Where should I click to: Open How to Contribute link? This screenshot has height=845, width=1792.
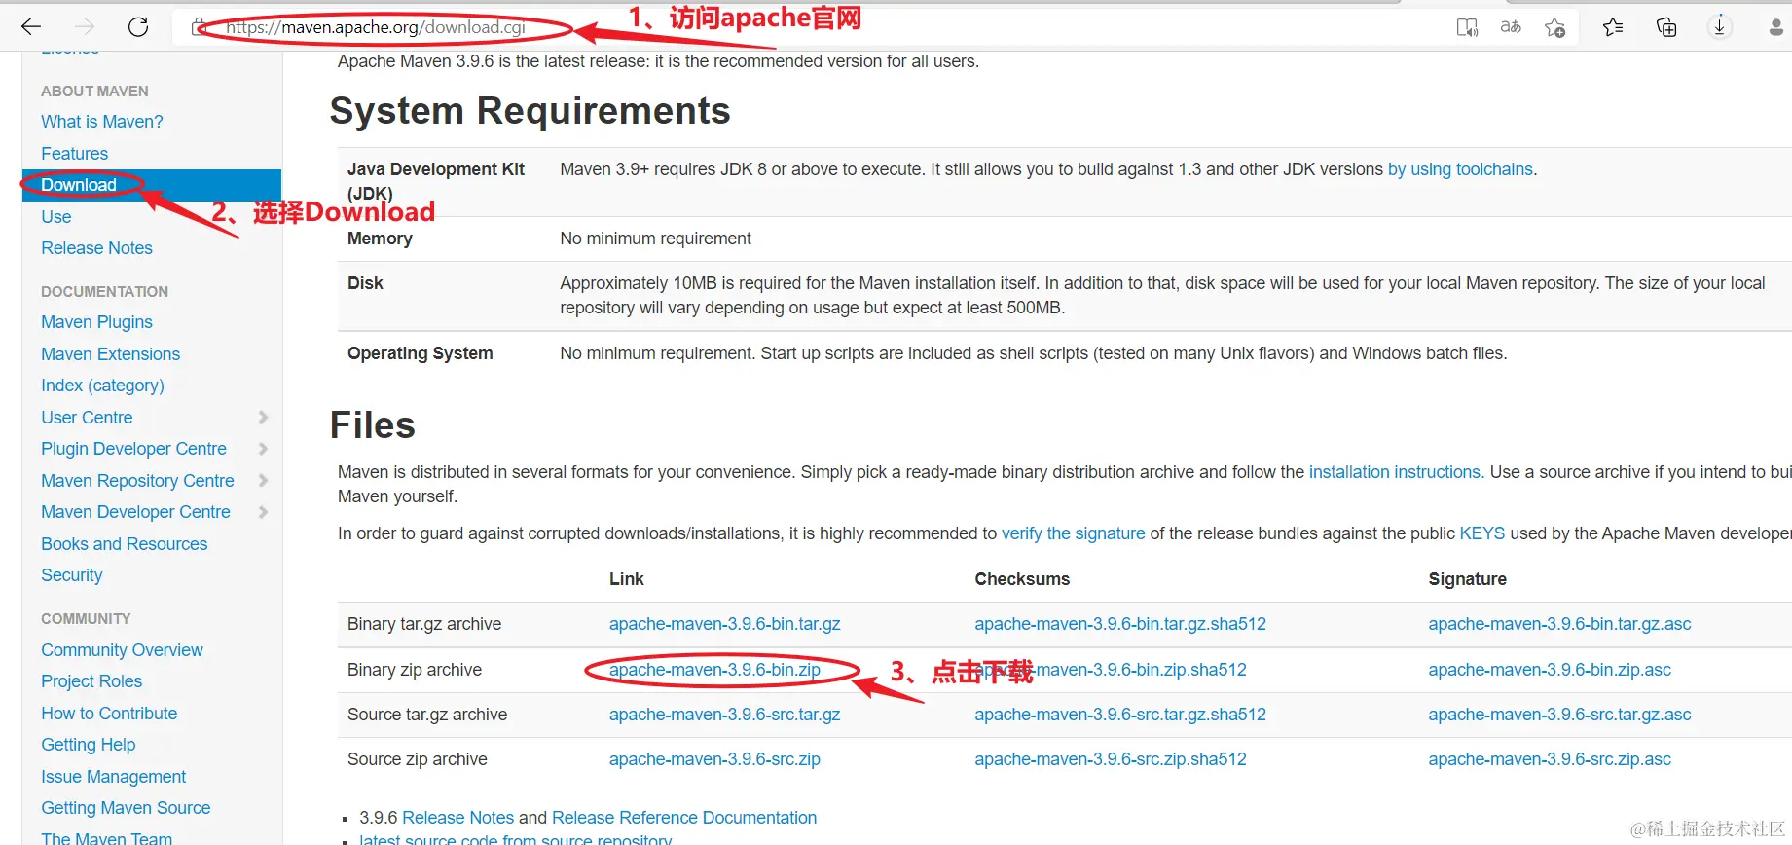(109, 714)
